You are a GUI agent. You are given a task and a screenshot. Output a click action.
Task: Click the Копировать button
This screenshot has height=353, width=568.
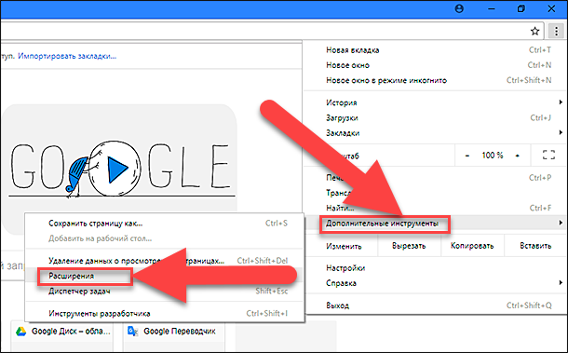tap(472, 246)
